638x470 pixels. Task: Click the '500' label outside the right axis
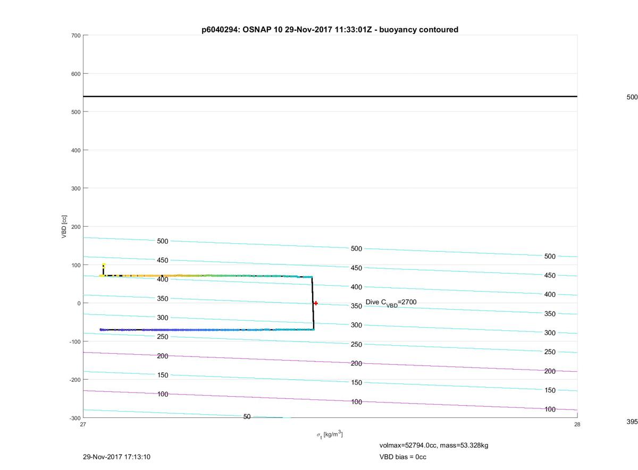632,97
